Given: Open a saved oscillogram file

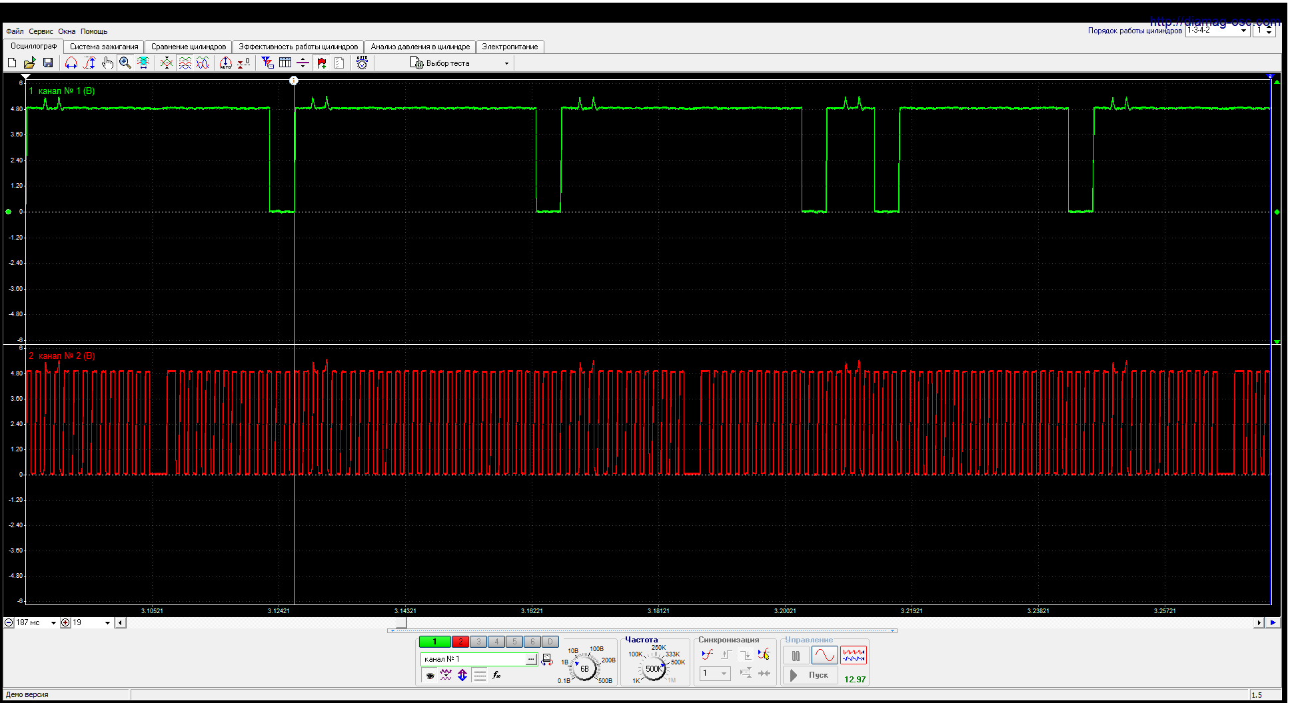Looking at the screenshot, I should 29,63.
